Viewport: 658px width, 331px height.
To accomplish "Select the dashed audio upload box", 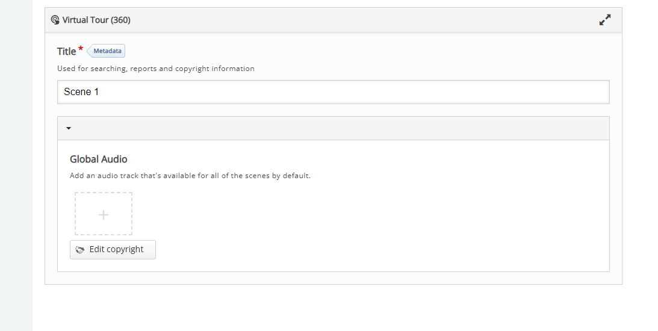I will (x=103, y=214).
